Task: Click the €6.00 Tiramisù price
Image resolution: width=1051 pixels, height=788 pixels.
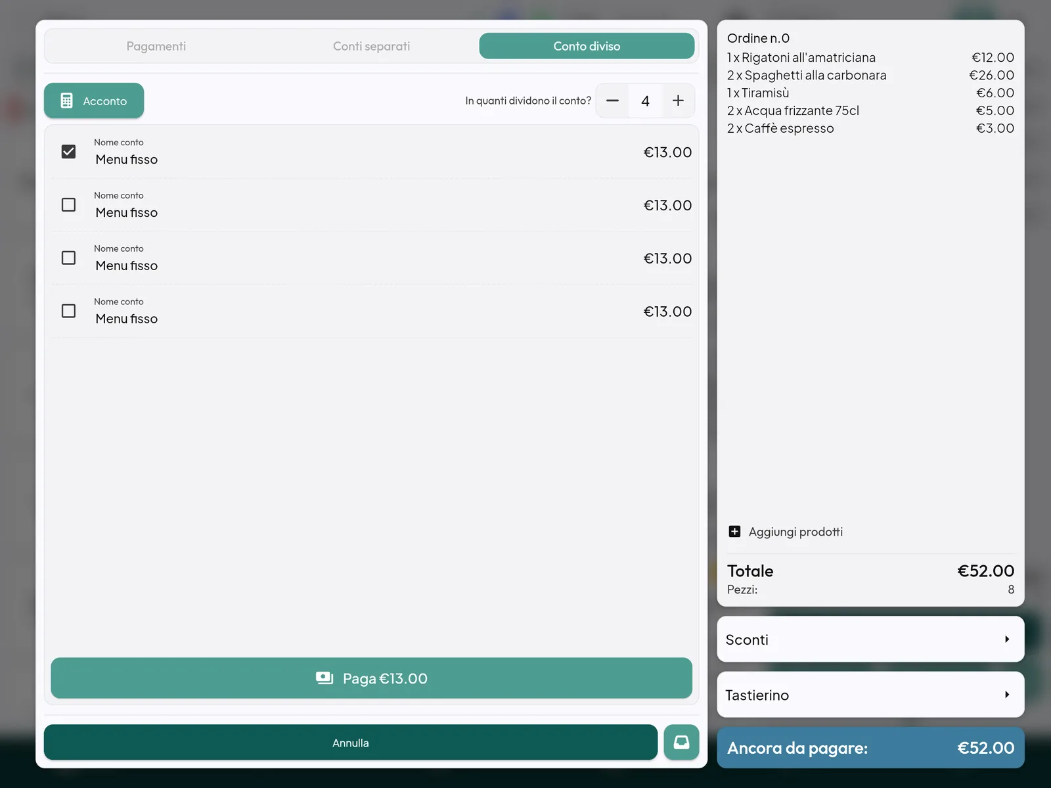Action: point(995,93)
